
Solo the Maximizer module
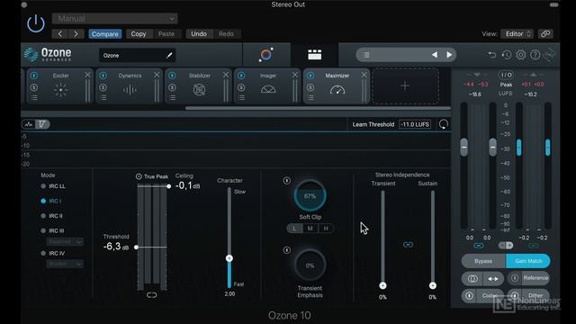pos(310,87)
